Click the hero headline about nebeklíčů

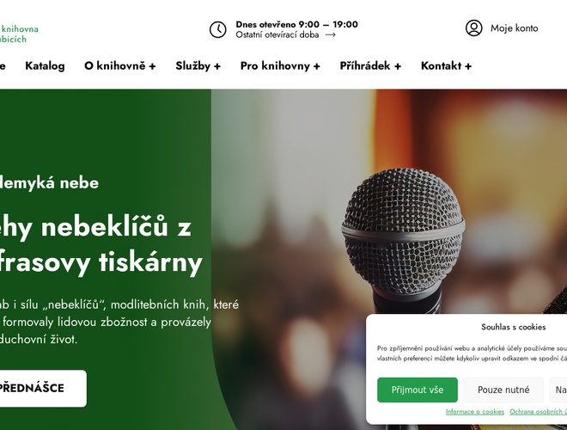101,245
